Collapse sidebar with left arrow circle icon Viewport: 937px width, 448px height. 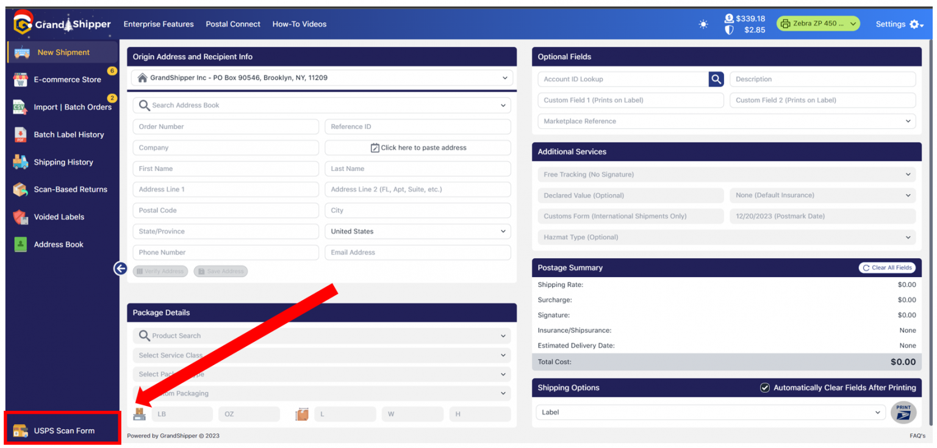click(120, 269)
